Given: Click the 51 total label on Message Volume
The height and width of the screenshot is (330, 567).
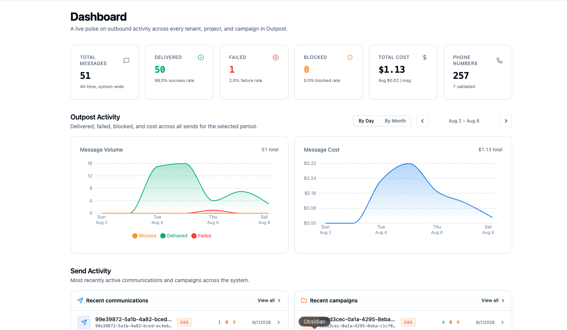Looking at the screenshot, I should click(270, 150).
